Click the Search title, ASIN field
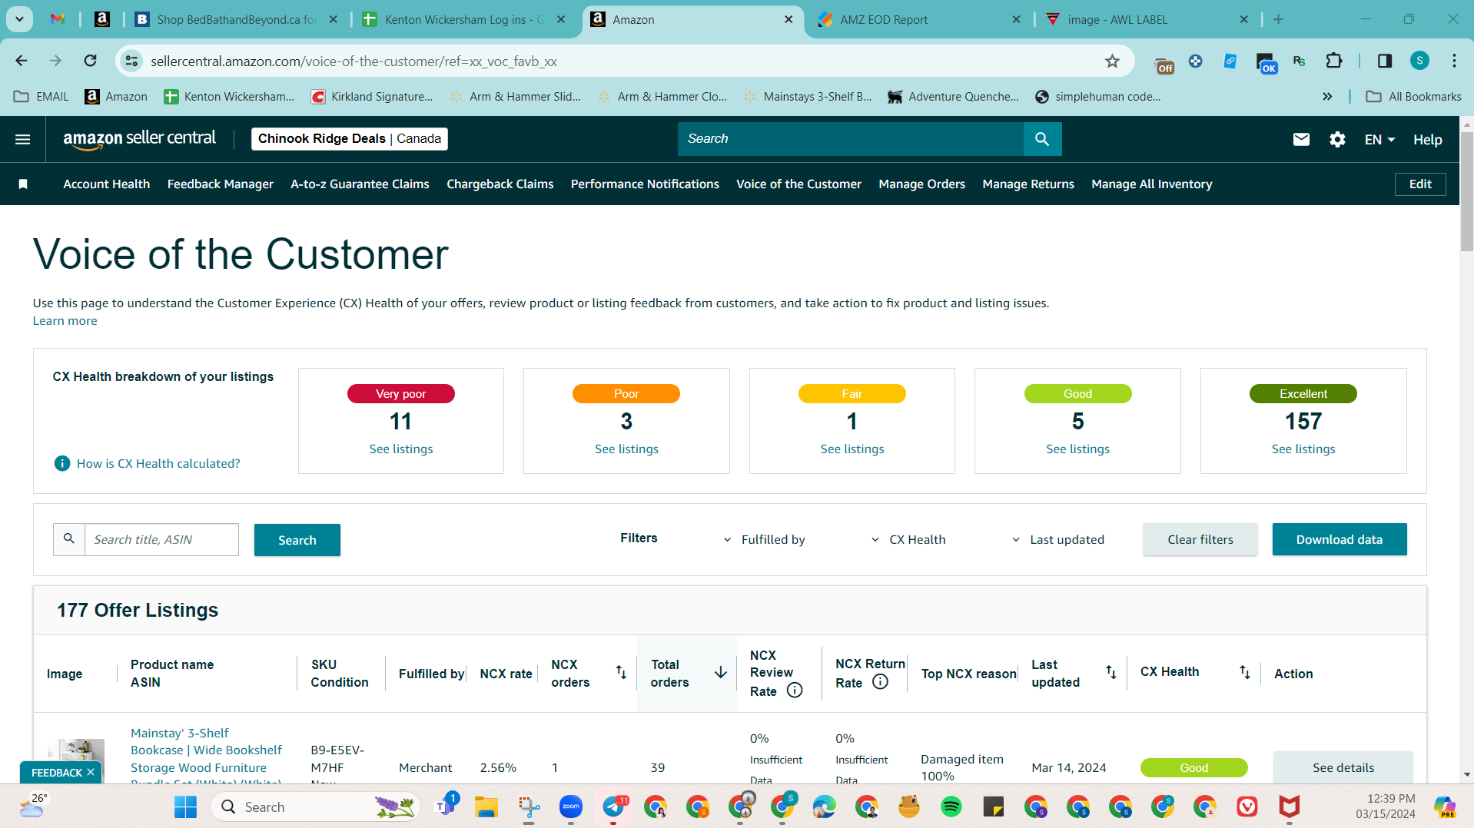This screenshot has height=828, width=1474. pos(161,540)
